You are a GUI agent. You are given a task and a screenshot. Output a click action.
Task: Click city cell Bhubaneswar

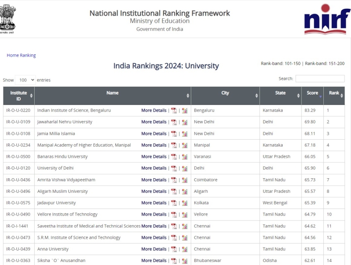click(x=208, y=261)
